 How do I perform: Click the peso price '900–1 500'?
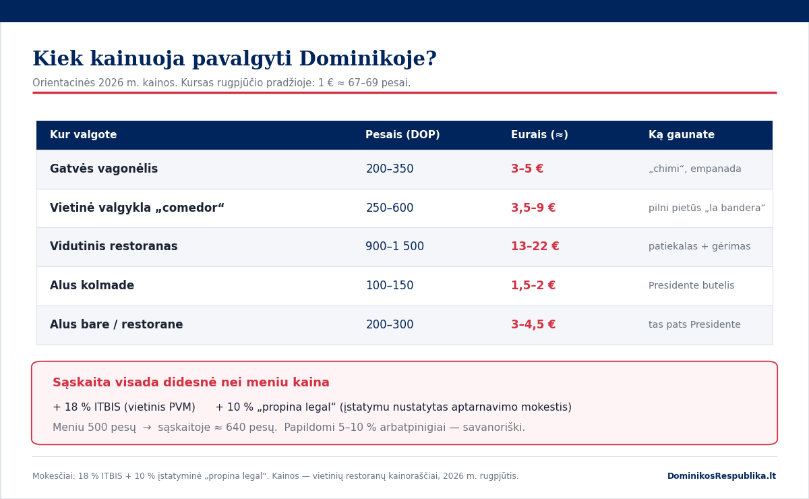pyautogui.click(x=395, y=247)
